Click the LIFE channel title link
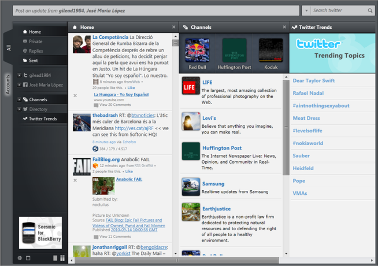The width and height of the screenshot is (378, 266). coord(207,83)
